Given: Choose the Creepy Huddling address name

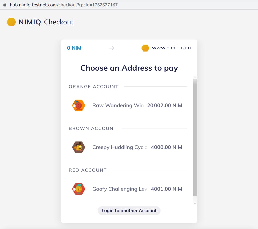Looking at the screenshot, I should pyautogui.click(x=120, y=147).
